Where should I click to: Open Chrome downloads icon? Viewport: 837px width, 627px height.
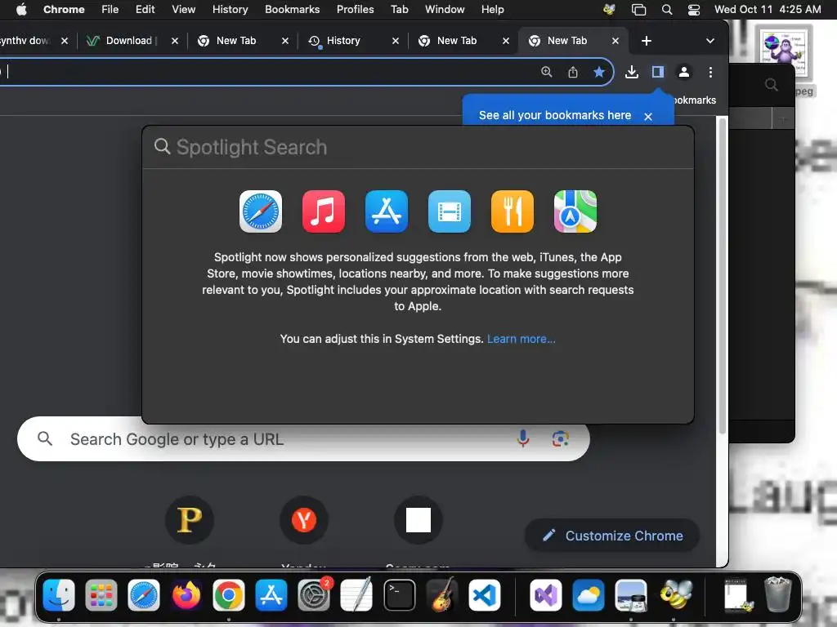click(x=632, y=72)
